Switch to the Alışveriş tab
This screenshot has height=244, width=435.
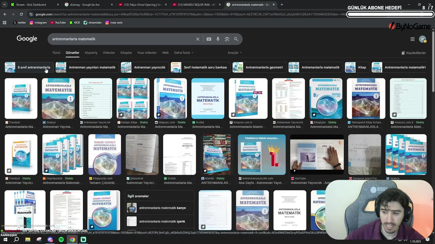click(x=91, y=53)
